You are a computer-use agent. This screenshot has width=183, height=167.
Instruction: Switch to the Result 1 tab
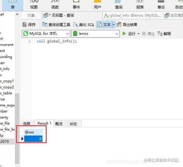(45, 123)
